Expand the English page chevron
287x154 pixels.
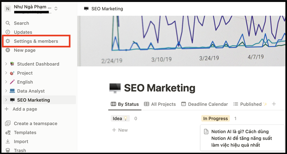(6, 82)
